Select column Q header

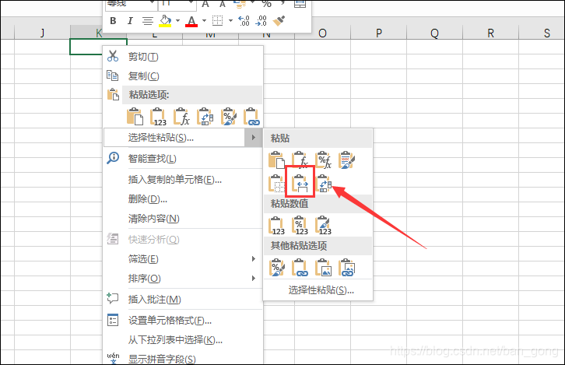tap(434, 33)
